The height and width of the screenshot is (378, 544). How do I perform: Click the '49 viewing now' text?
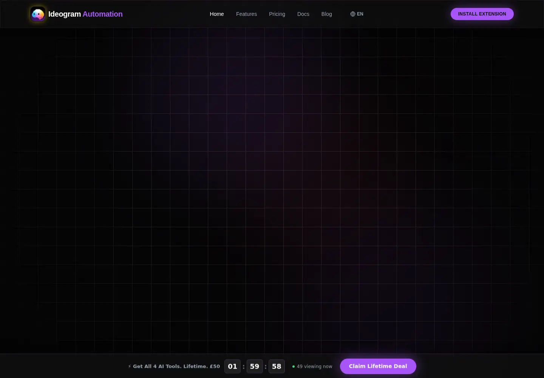[x=315, y=367]
